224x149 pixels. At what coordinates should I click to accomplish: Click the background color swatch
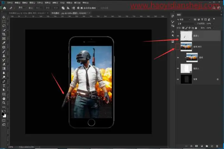click(5, 116)
